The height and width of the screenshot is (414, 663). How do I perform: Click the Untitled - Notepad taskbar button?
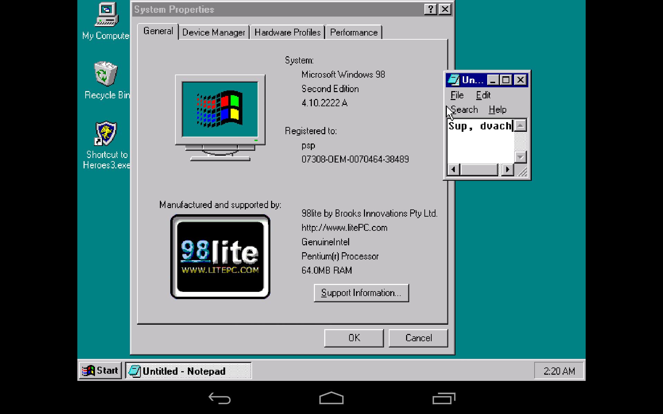pos(188,371)
